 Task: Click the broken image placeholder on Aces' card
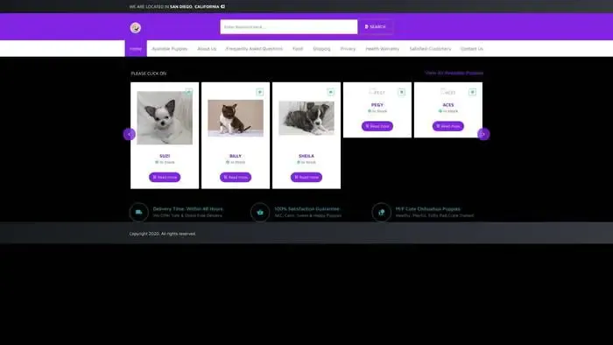447,92
